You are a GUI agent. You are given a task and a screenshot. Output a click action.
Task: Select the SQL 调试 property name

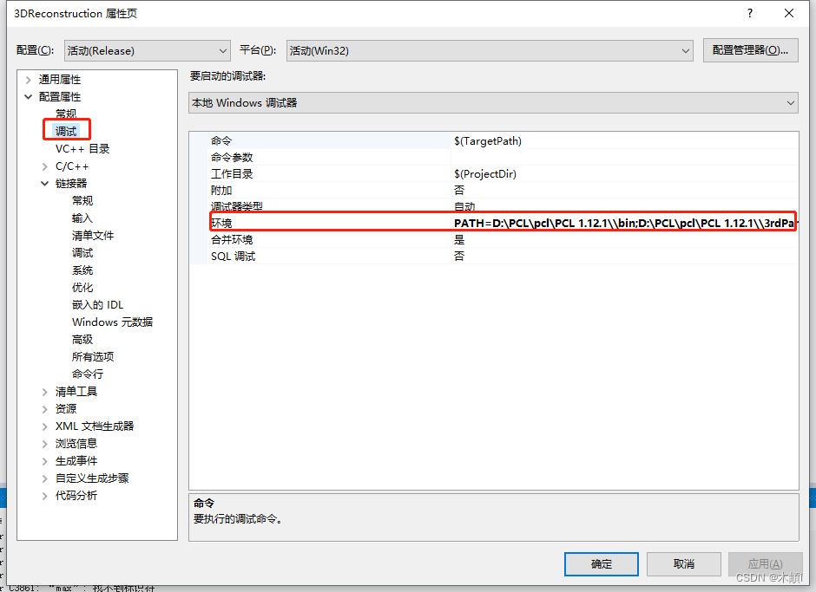pyautogui.click(x=234, y=257)
